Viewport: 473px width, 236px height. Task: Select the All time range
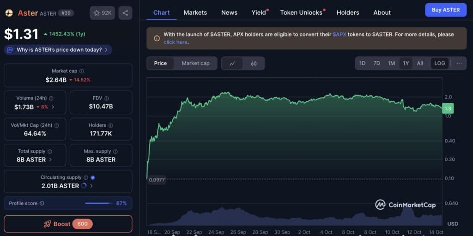click(x=420, y=63)
